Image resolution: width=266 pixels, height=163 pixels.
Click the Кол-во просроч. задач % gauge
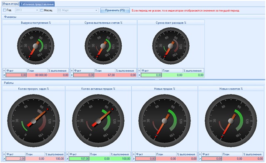click(x=34, y=121)
